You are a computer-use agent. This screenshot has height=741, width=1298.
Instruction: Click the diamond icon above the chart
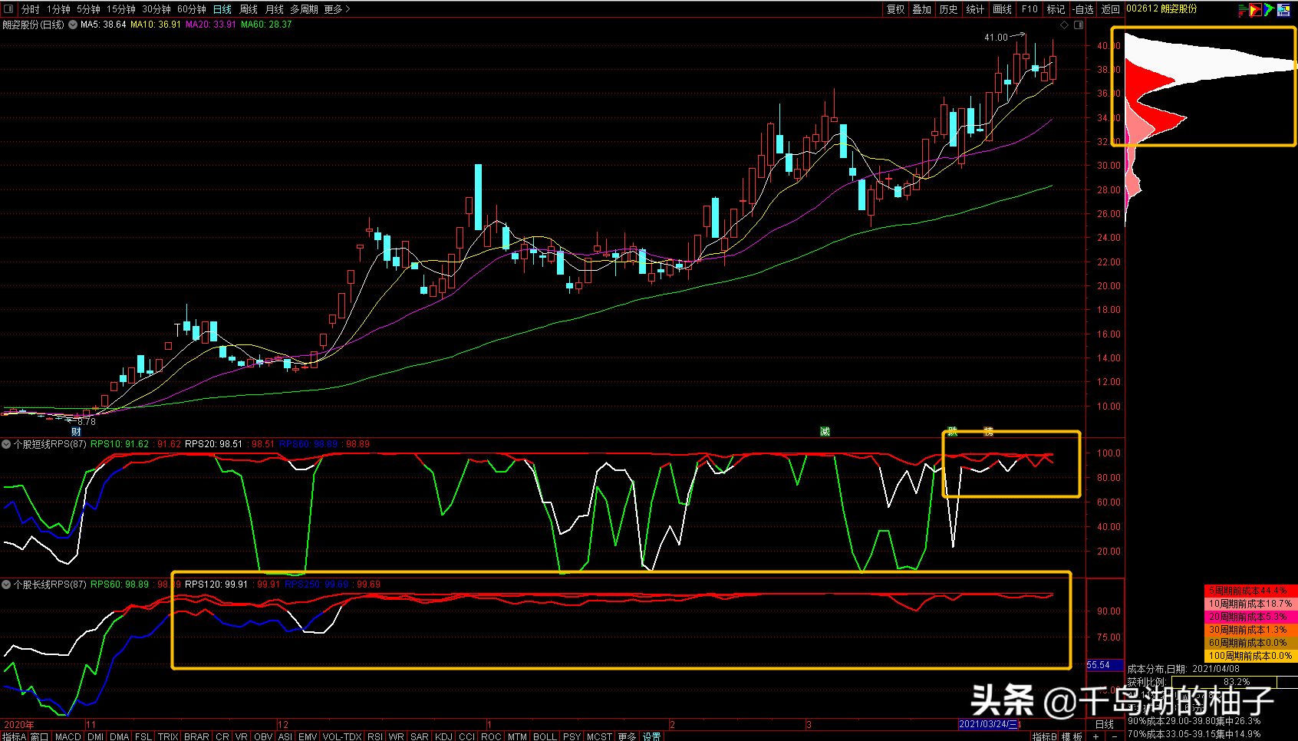click(x=1064, y=25)
